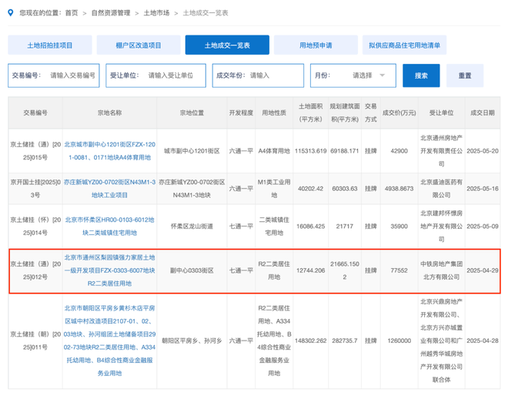Image resolution: width=508 pixels, height=396 pixels.
Task: Open 自然资源管理 breadcrumb link
Action: click(110, 14)
